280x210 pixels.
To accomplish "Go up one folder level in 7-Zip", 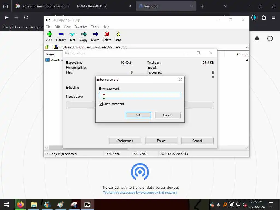I will coord(47,47).
